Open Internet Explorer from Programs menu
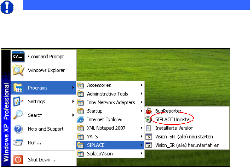The height and width of the screenshot is (167, 250). click(110, 119)
